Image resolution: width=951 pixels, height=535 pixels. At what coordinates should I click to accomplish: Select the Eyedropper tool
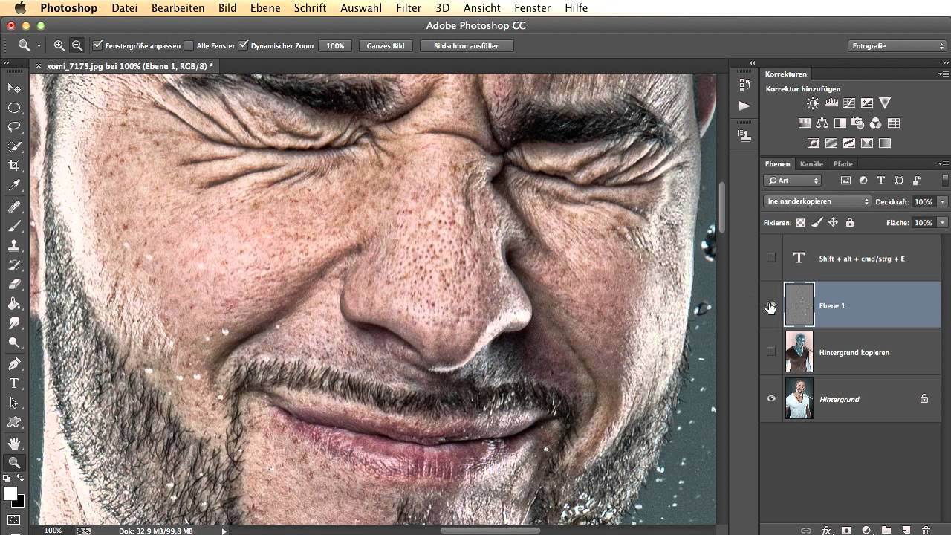click(x=13, y=185)
